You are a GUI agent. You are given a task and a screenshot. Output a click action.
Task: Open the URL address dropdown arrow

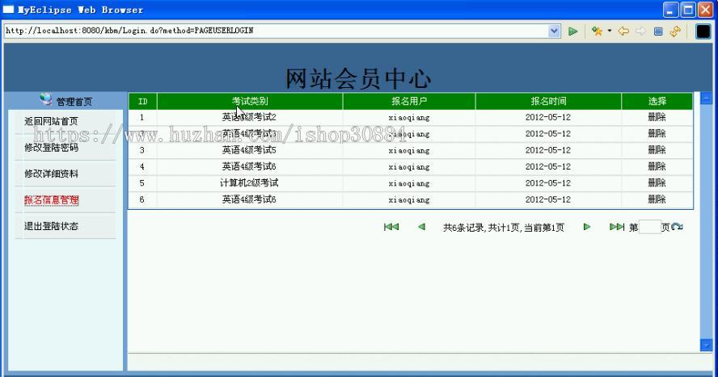[554, 31]
